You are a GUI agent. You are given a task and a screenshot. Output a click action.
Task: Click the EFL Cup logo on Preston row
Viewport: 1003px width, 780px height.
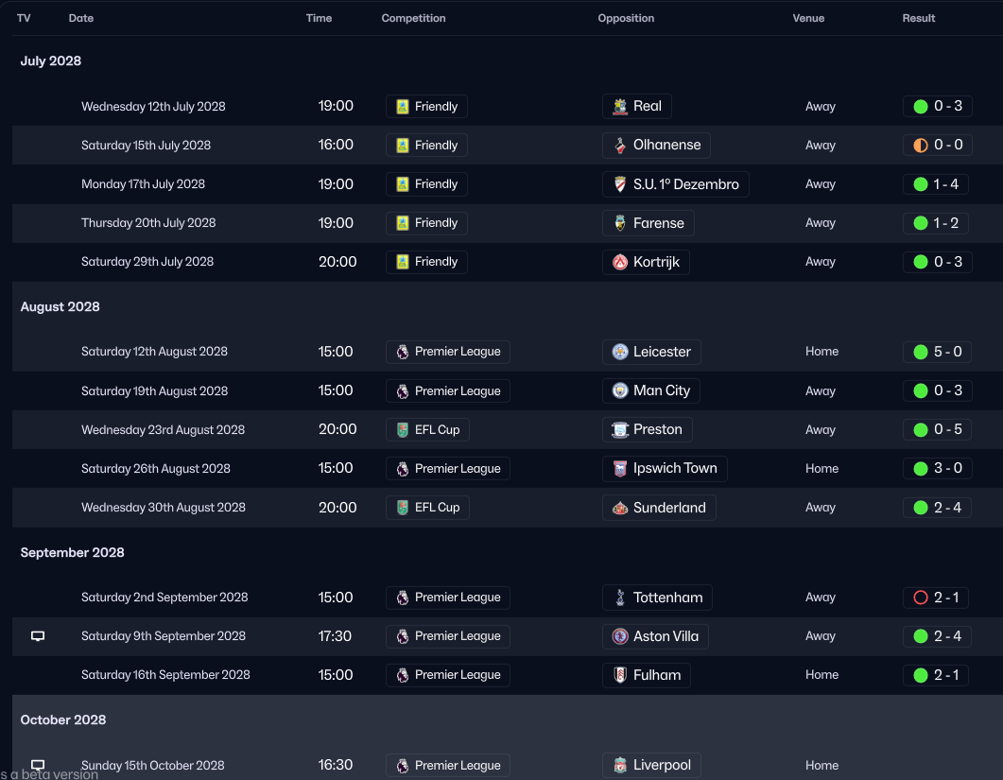click(x=403, y=430)
